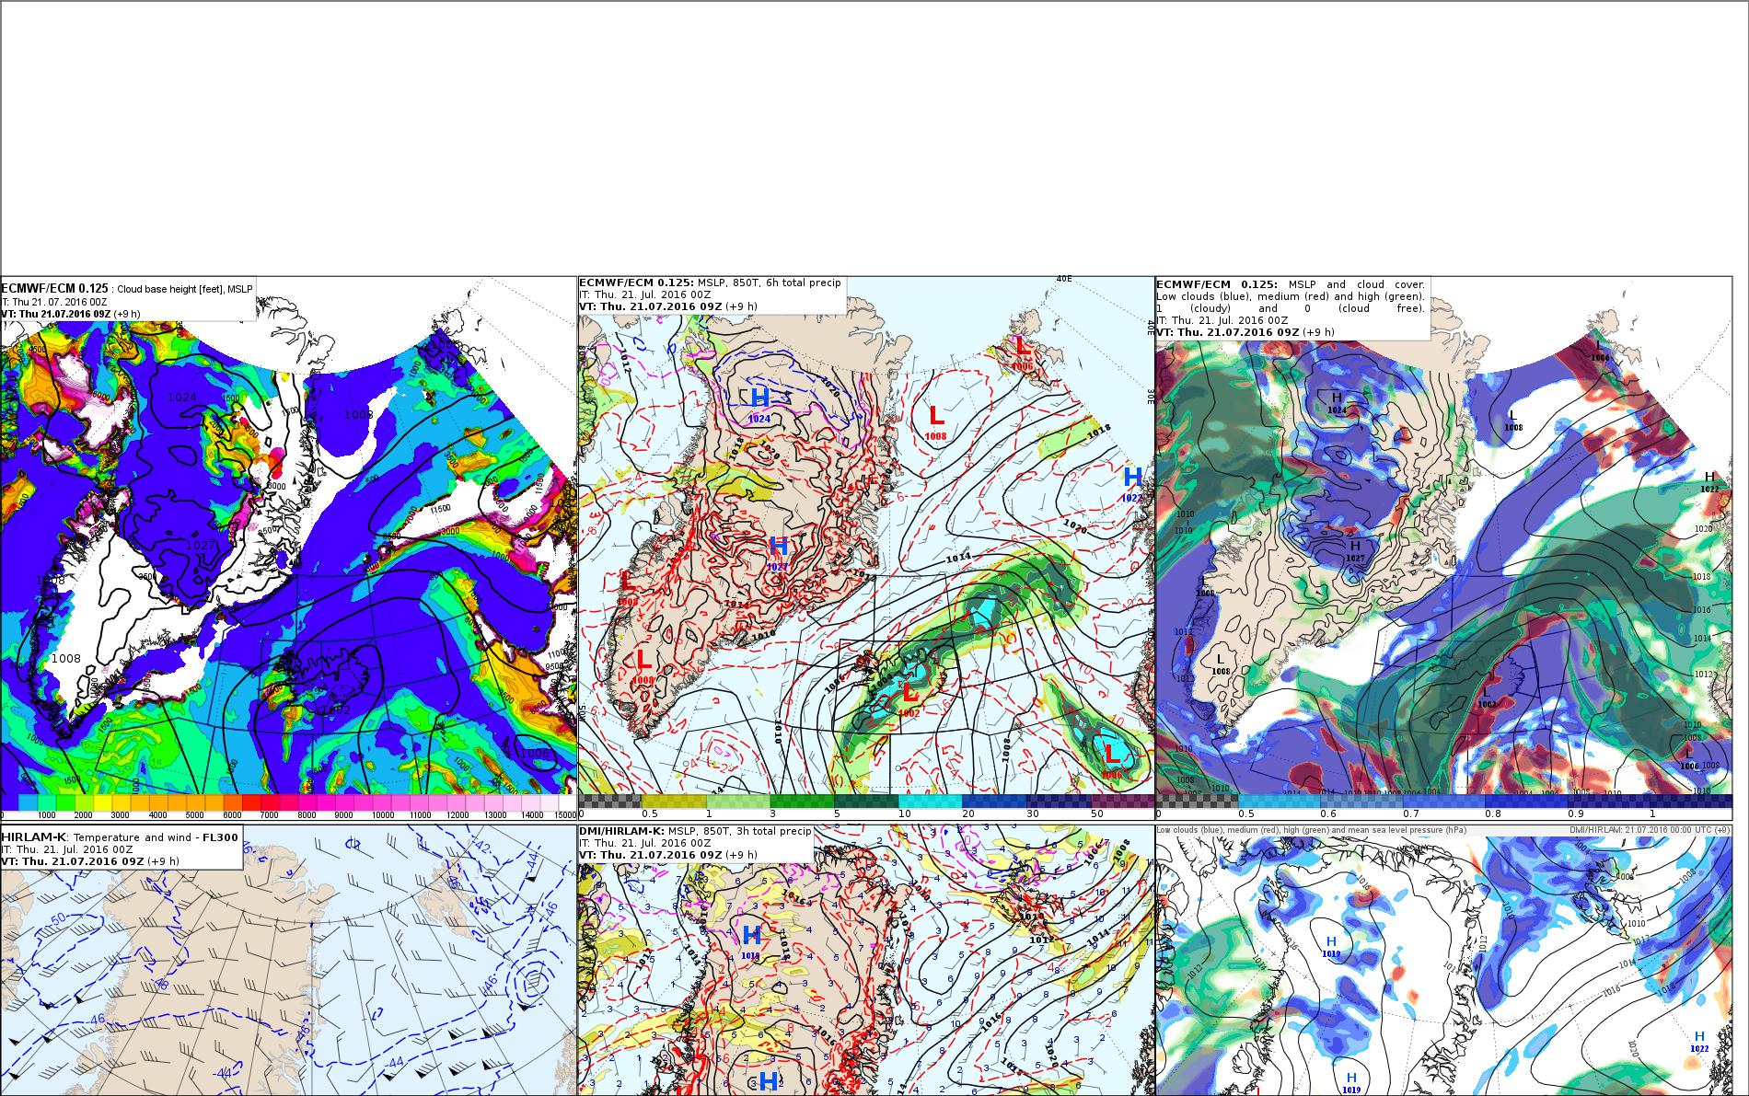Click the H 1024 marker on ECMWF cloud cover map
Screen dimensions: 1749x1096
pos(1337,402)
